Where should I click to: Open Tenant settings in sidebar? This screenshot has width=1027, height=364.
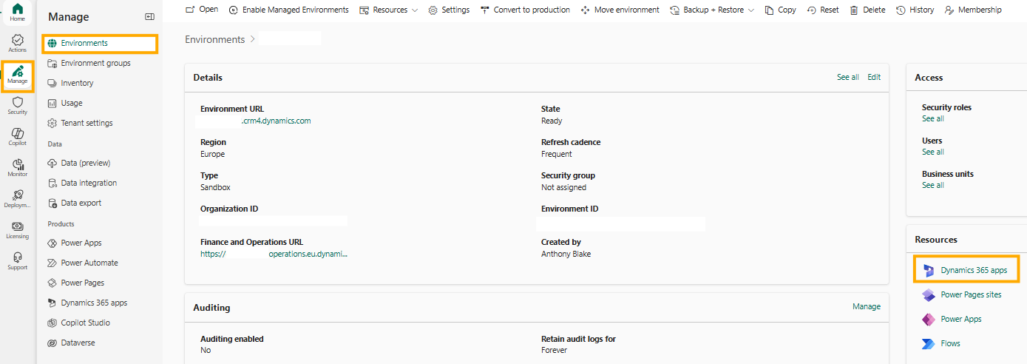click(x=87, y=124)
